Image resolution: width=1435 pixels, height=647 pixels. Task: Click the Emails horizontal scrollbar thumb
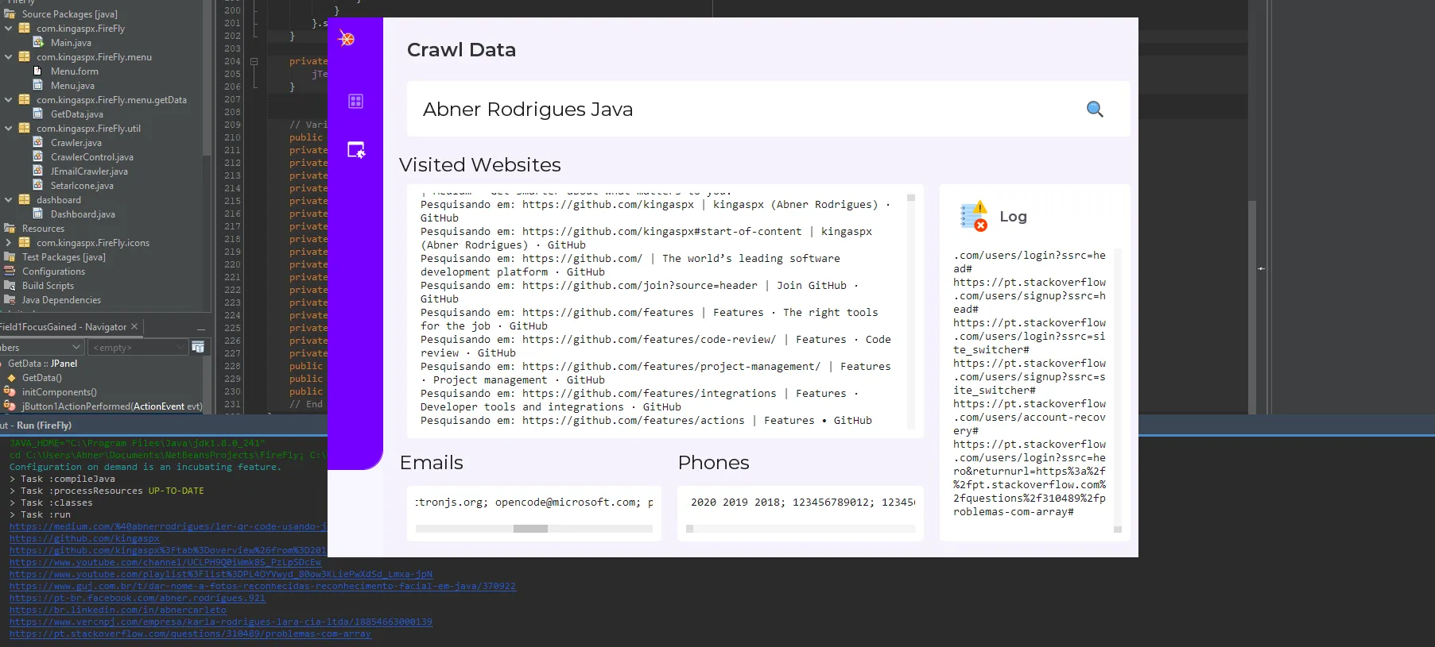(x=530, y=529)
